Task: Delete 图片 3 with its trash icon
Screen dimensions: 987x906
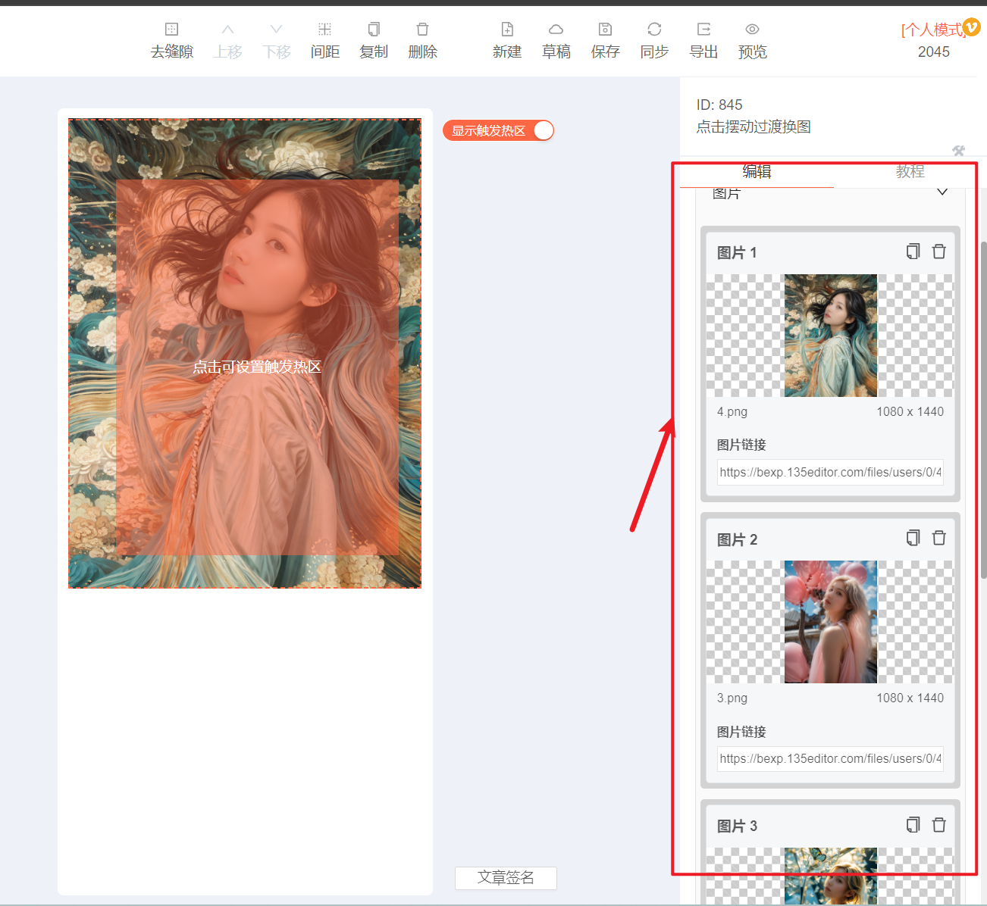Action: pyautogui.click(x=939, y=825)
